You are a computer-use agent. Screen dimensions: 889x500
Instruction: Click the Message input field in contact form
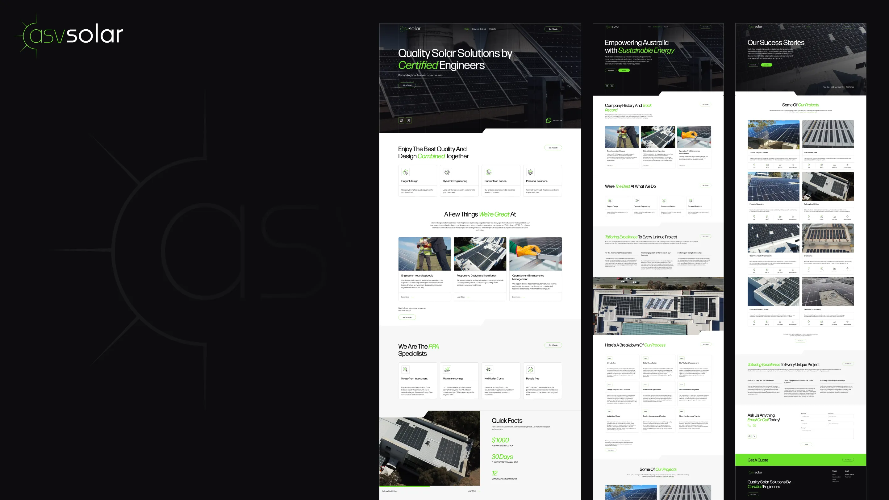click(827, 434)
